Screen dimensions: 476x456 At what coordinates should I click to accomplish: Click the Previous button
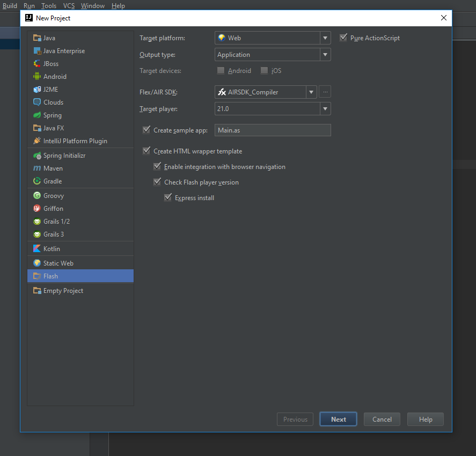click(x=295, y=419)
